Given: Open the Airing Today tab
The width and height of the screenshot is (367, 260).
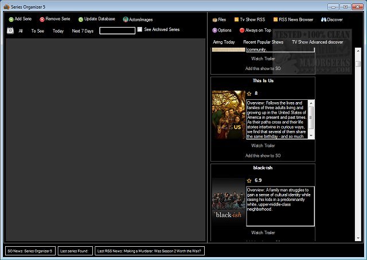Looking at the screenshot, I should [224, 42].
